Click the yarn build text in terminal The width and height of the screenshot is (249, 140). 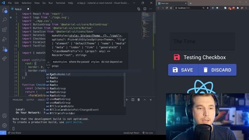coord(73,122)
